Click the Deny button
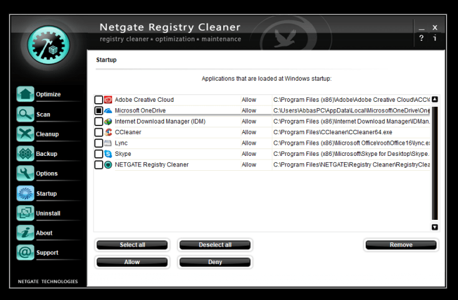458x300 pixels. 215,262
